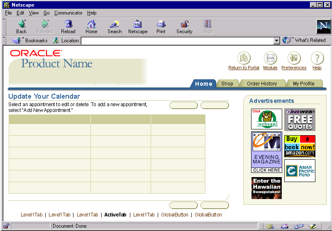Viewport: 332px width, 231px height.
Task: Switch to the Shop tab
Action: [227, 83]
